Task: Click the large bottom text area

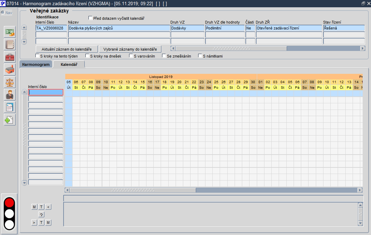Action: 211,214
